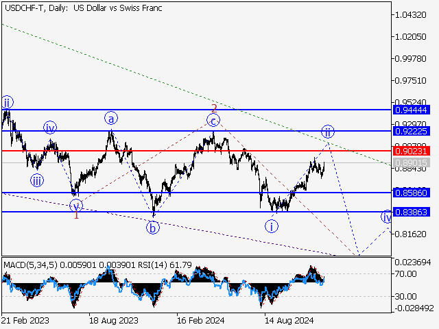Click the red wave '2' label
This screenshot has width=439, height=329.
click(214, 108)
